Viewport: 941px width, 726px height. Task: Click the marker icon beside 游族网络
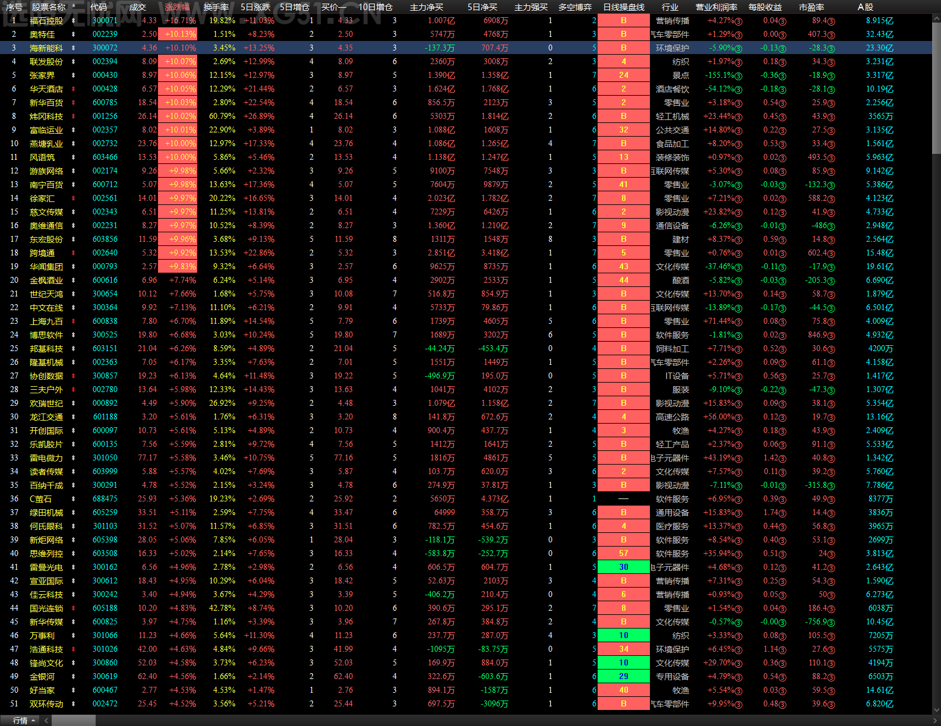point(74,171)
